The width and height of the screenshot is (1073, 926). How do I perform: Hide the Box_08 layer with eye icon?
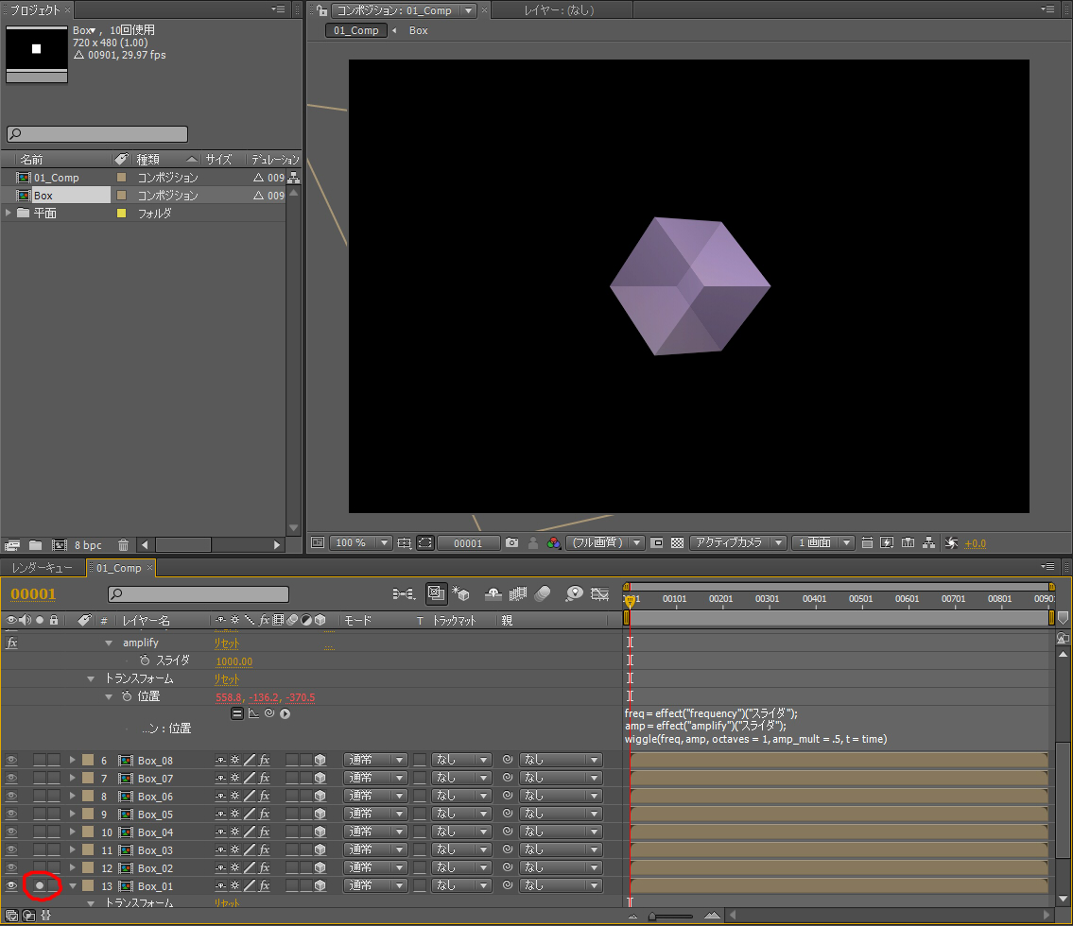point(11,761)
